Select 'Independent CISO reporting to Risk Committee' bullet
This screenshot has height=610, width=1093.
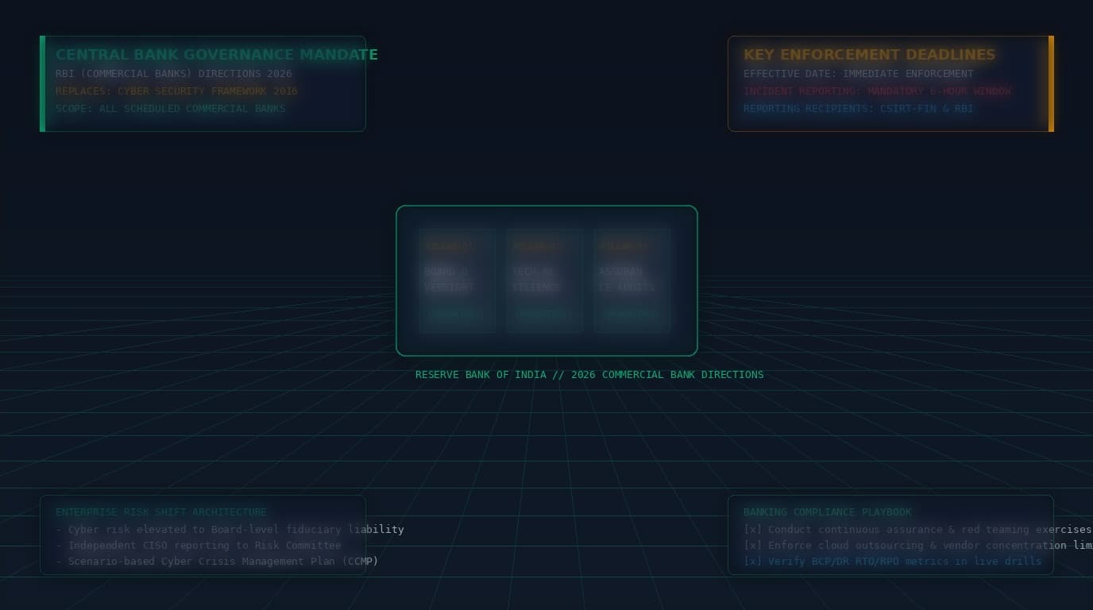pos(199,546)
